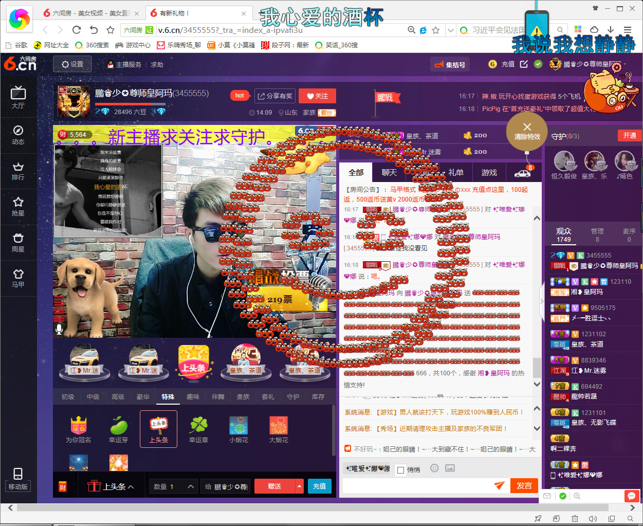Click the browser forward arrow
The width and height of the screenshot is (643, 526).
tap(60, 30)
